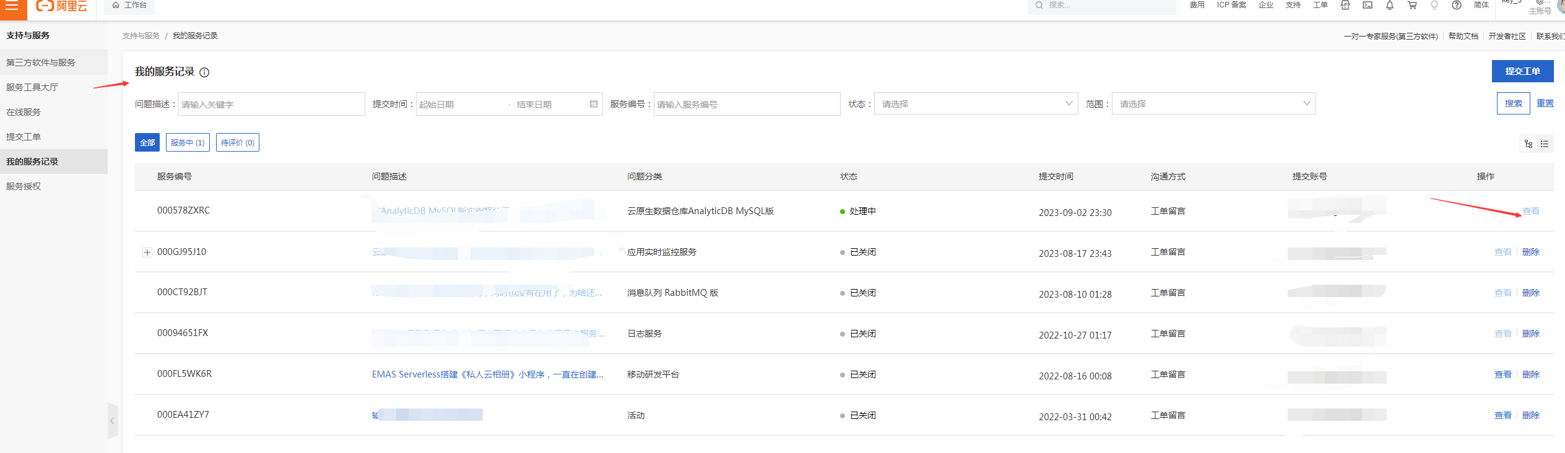1565x453 pixels.
Task: View ticket 000EA41ZY7 via 查看
Action: pos(1503,415)
